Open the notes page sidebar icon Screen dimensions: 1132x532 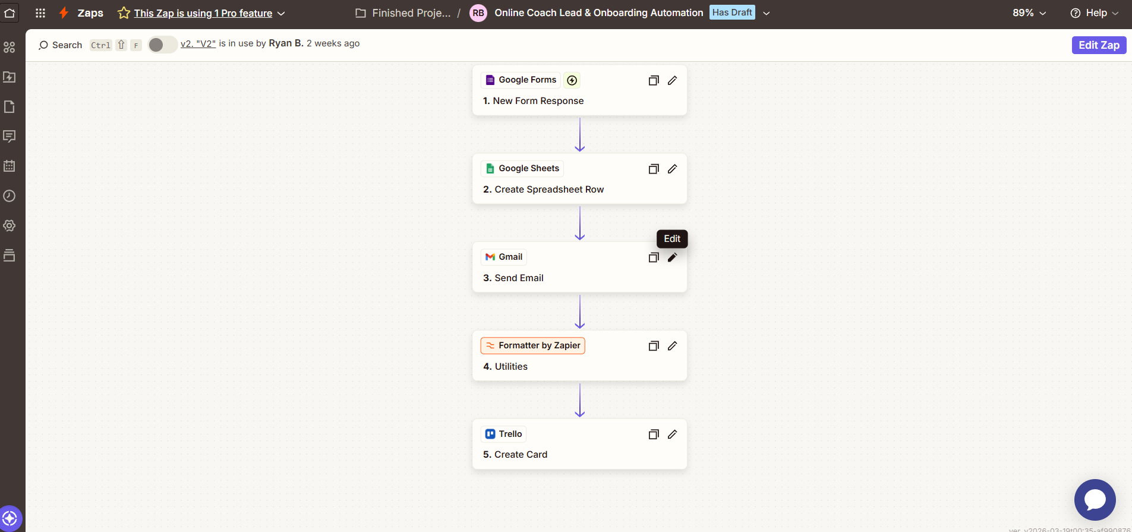click(10, 106)
